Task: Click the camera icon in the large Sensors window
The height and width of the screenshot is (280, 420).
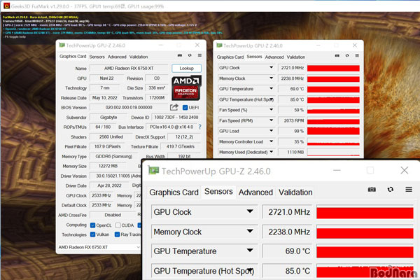Action: (372, 190)
